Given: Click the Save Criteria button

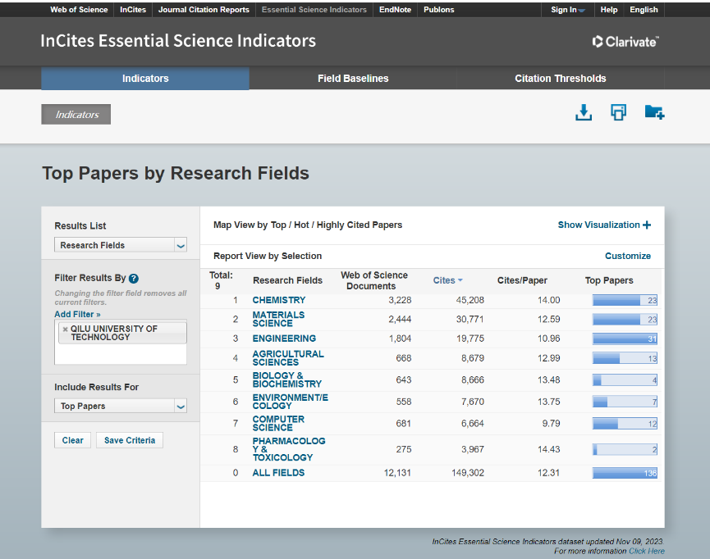Looking at the screenshot, I should pyautogui.click(x=130, y=440).
